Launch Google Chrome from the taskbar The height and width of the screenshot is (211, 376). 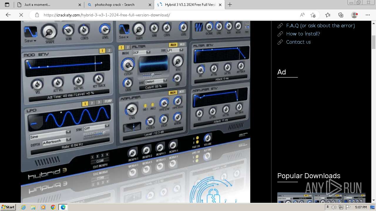[53, 207]
